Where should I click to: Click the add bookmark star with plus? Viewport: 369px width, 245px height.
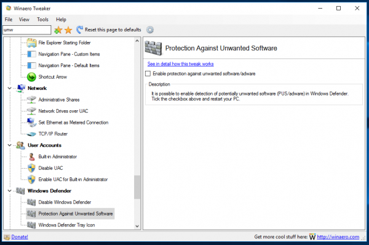point(58,30)
